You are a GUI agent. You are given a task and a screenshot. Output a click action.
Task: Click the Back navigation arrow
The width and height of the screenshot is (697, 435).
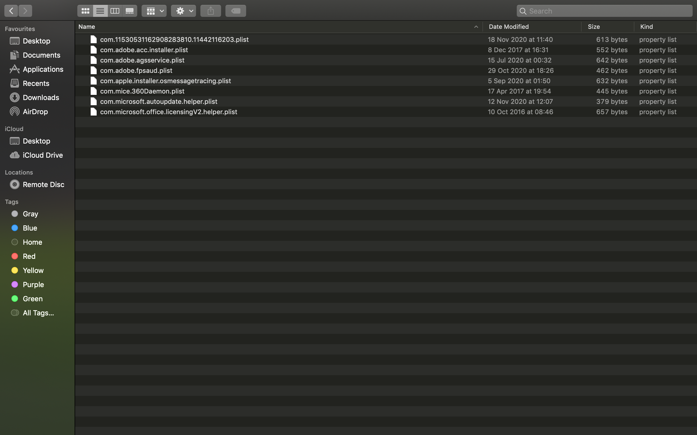pyautogui.click(x=11, y=11)
